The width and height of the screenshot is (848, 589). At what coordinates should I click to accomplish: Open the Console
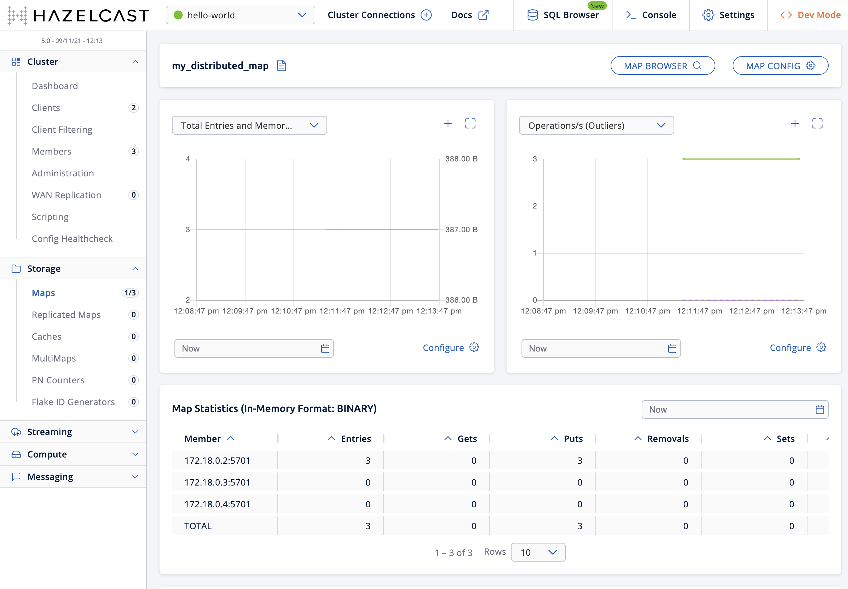pos(651,15)
